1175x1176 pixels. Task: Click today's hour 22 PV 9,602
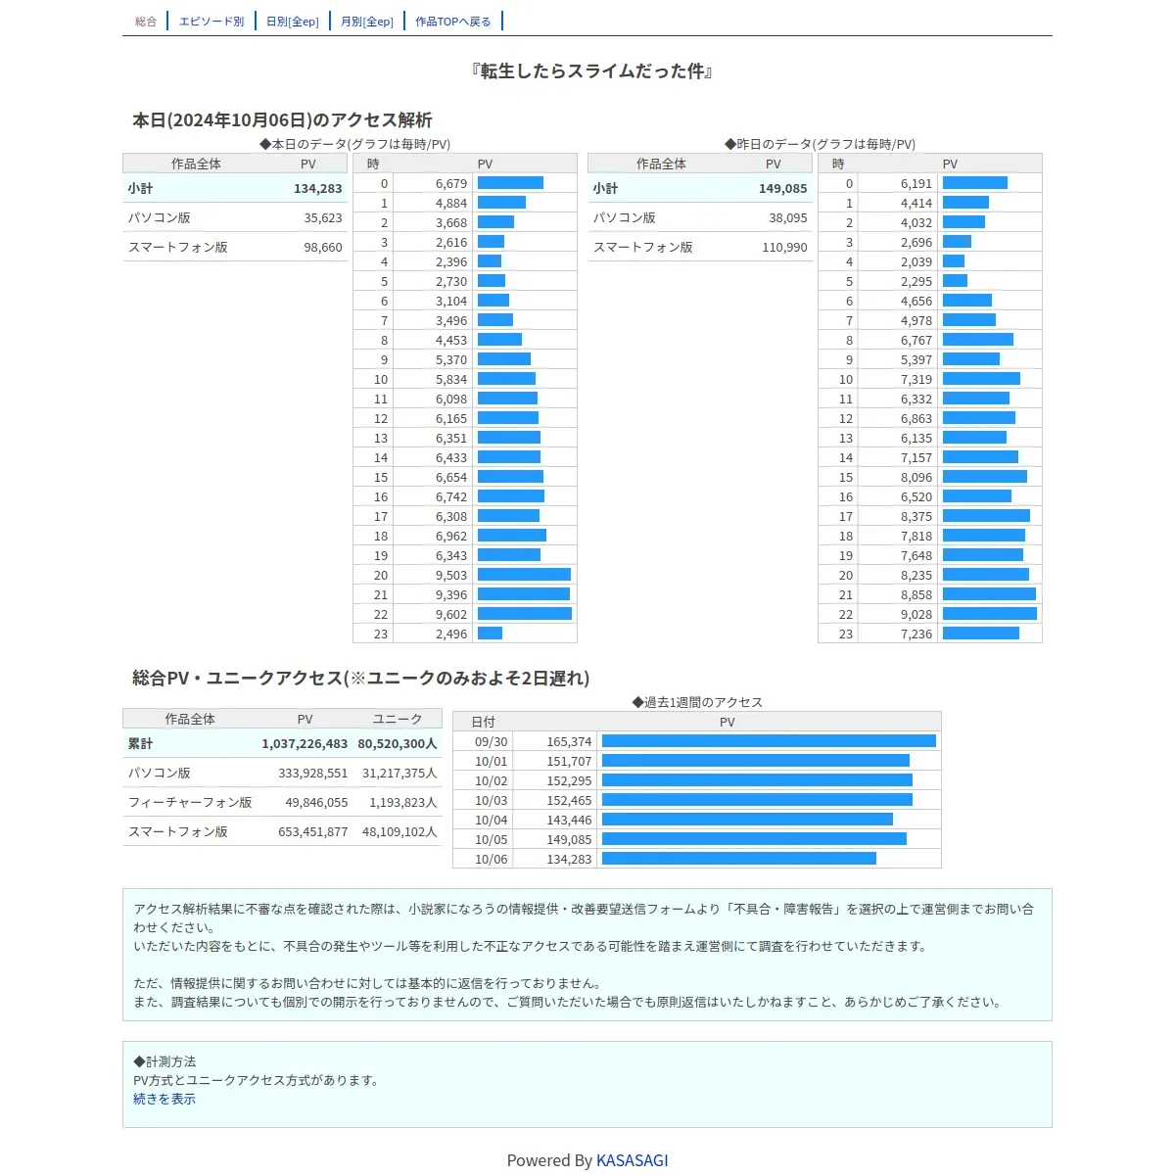pos(451,614)
